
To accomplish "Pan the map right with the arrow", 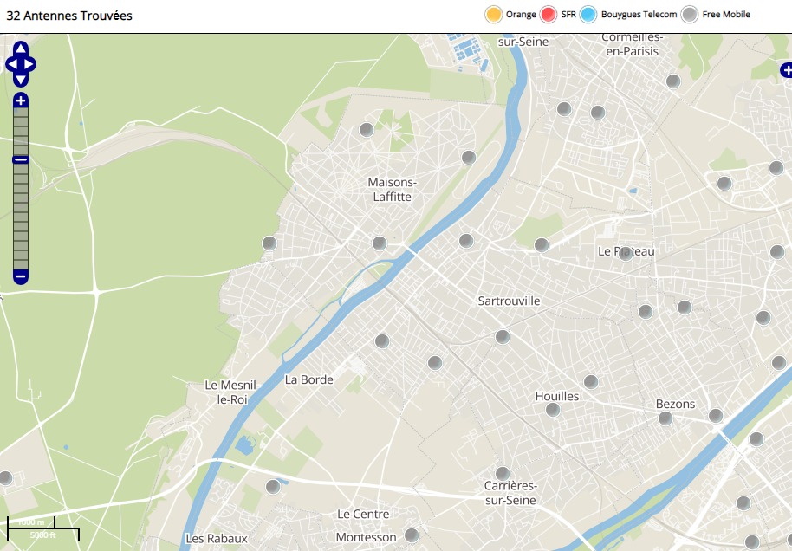I will (30, 64).
